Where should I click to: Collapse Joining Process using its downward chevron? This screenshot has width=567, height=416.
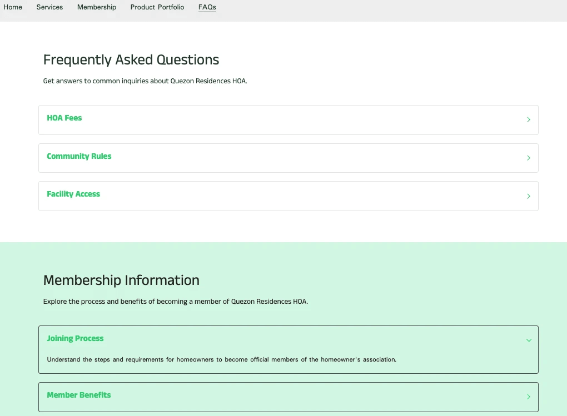pos(528,340)
